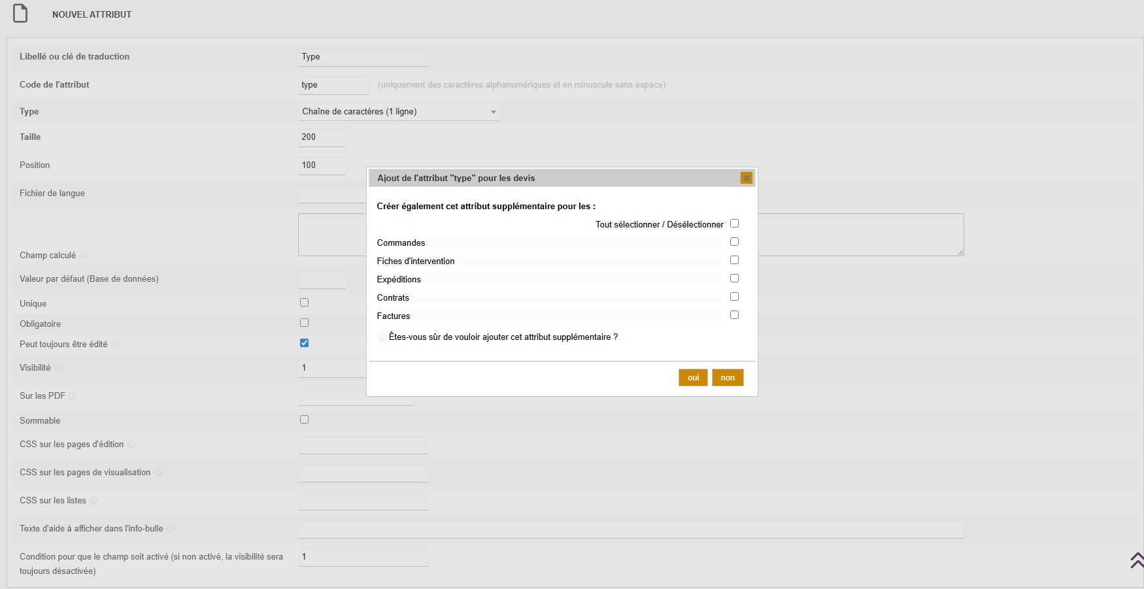Click info icon next to Champ calculé

click(83, 256)
